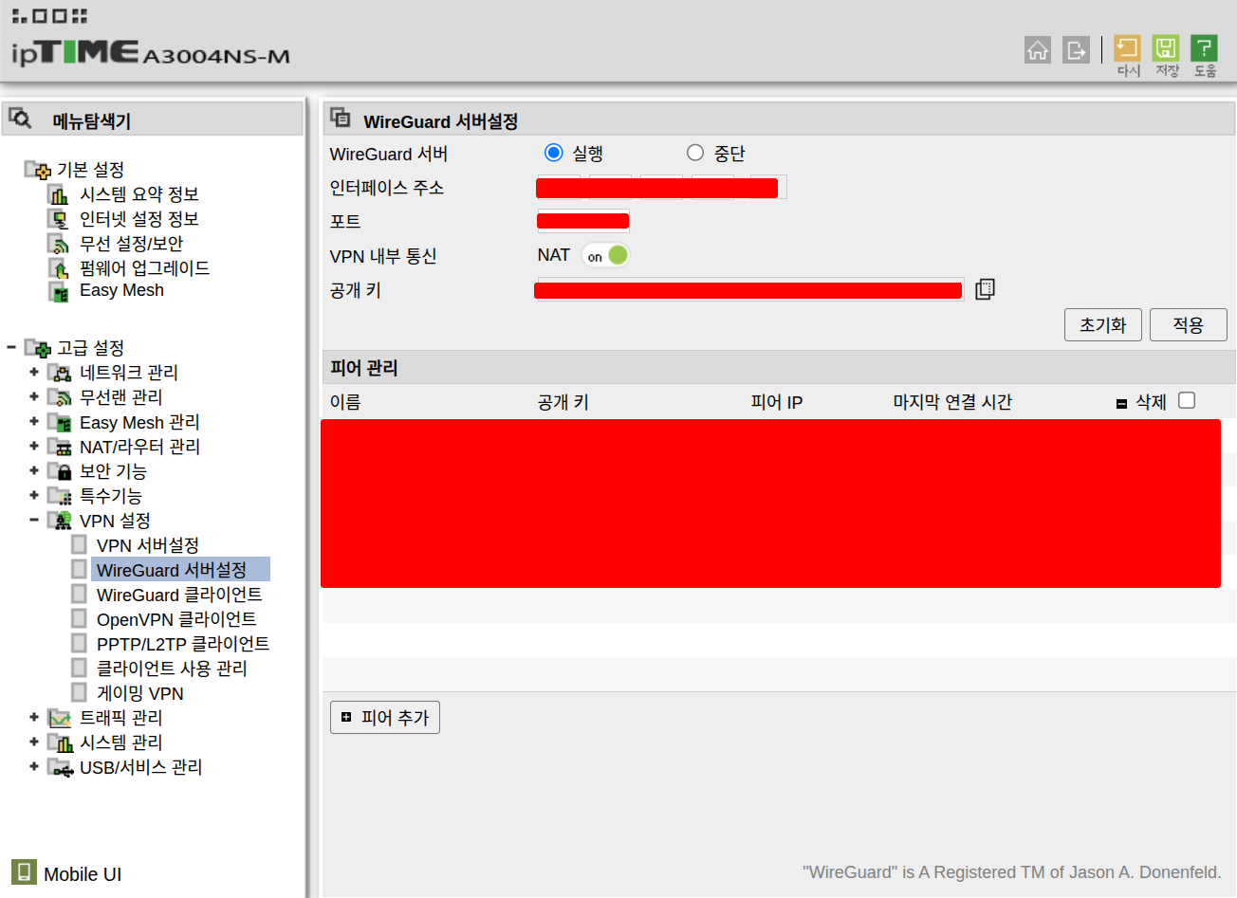Open the 도움 help icon
This screenshot has width=1237, height=898.
click(1204, 48)
